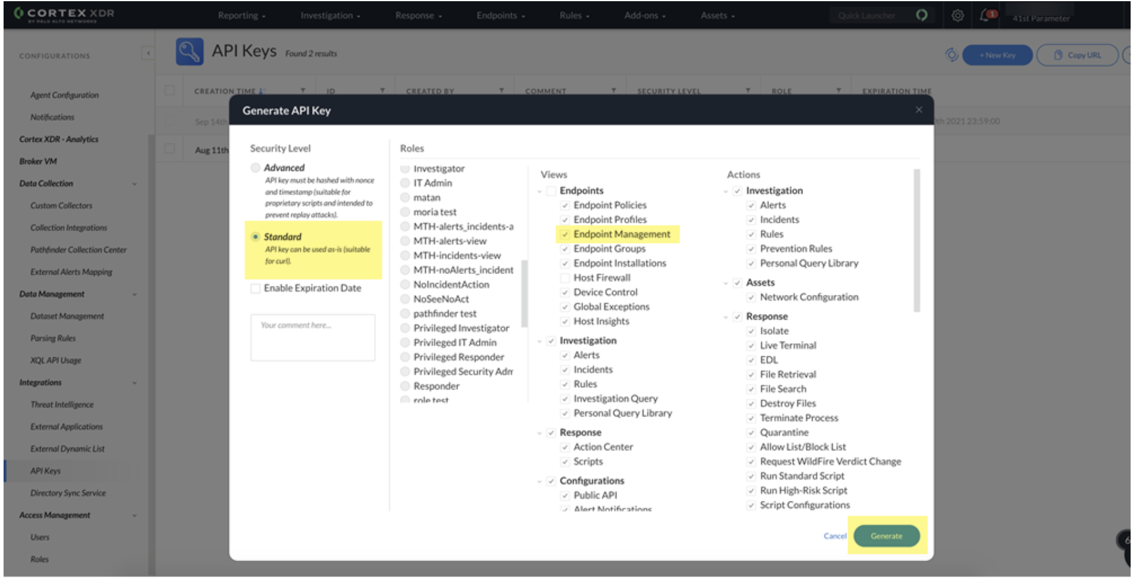The width and height of the screenshot is (1133, 579).
Task: Collapse Data Collection sidebar section
Action: [135, 183]
